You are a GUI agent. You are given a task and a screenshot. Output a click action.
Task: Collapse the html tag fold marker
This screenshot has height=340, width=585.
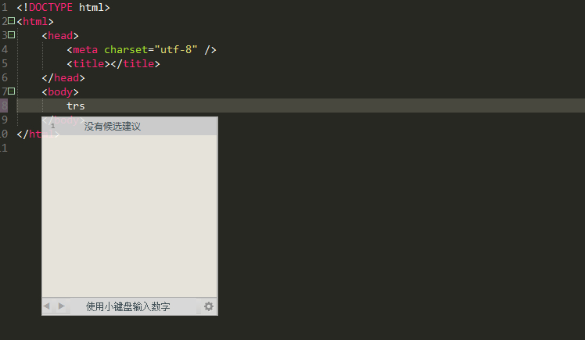(x=11, y=21)
